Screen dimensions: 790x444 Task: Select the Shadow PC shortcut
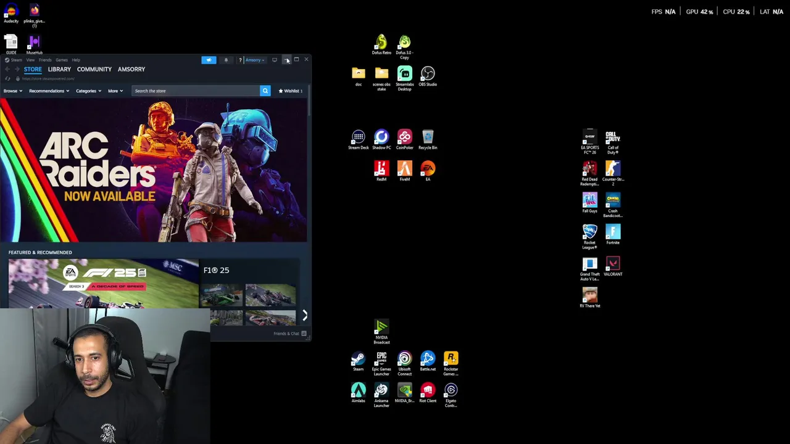[381, 139]
